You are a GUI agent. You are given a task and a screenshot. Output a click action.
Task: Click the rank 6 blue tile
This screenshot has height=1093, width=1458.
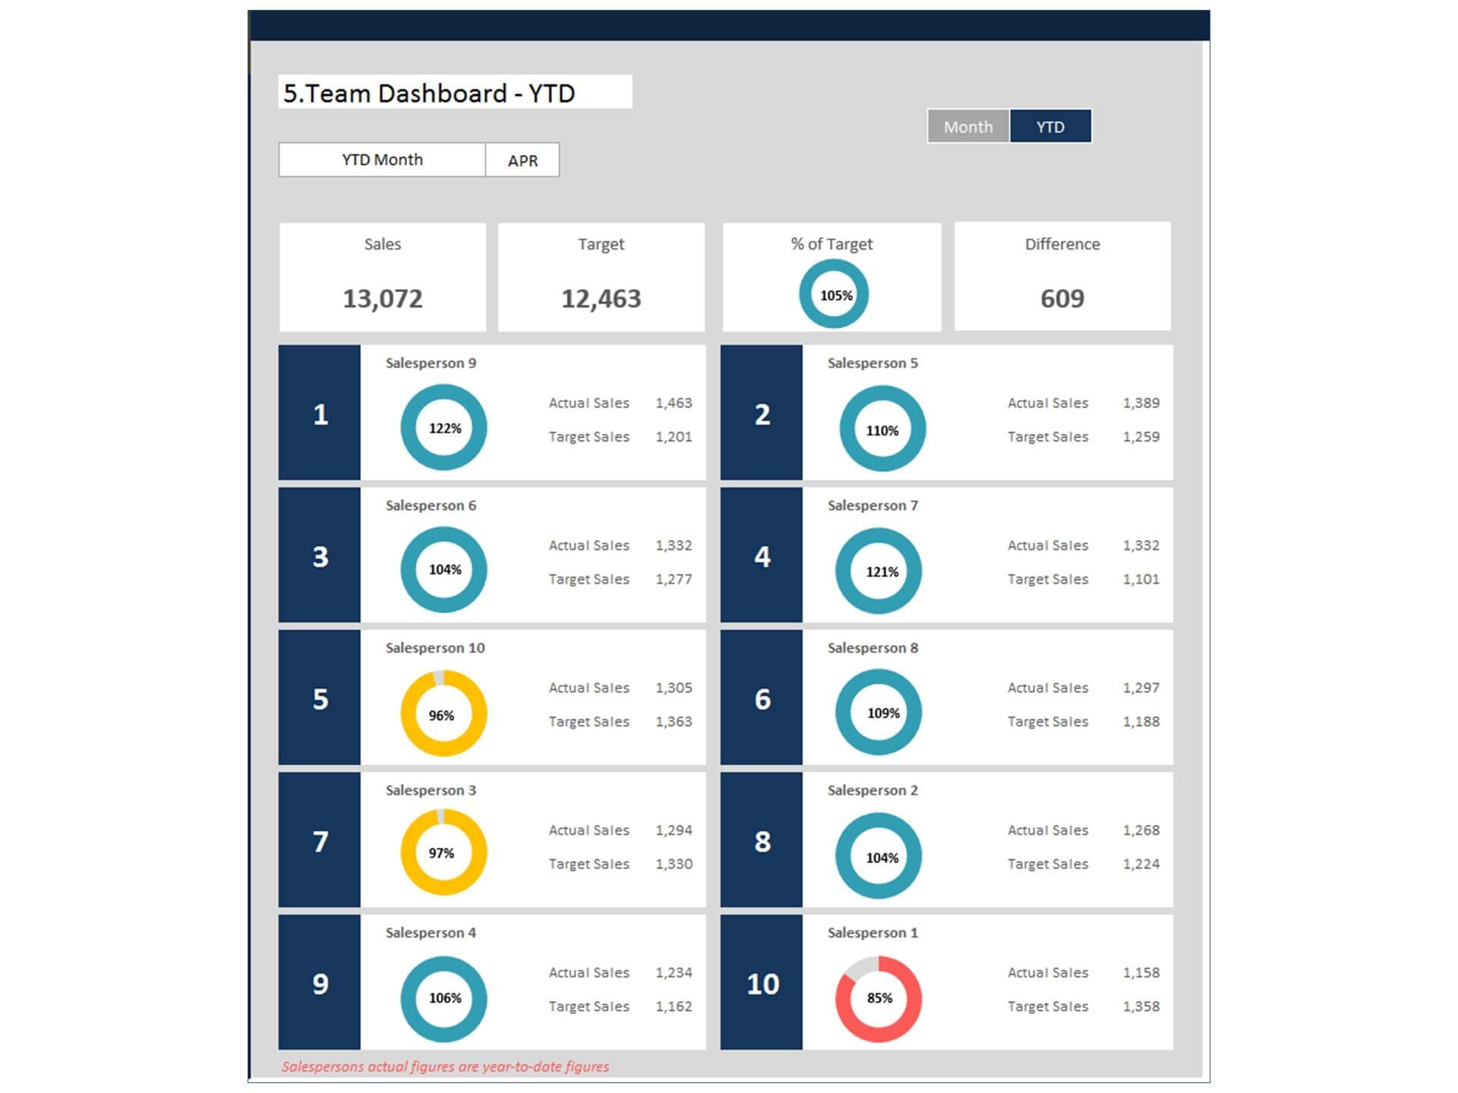coord(762,698)
